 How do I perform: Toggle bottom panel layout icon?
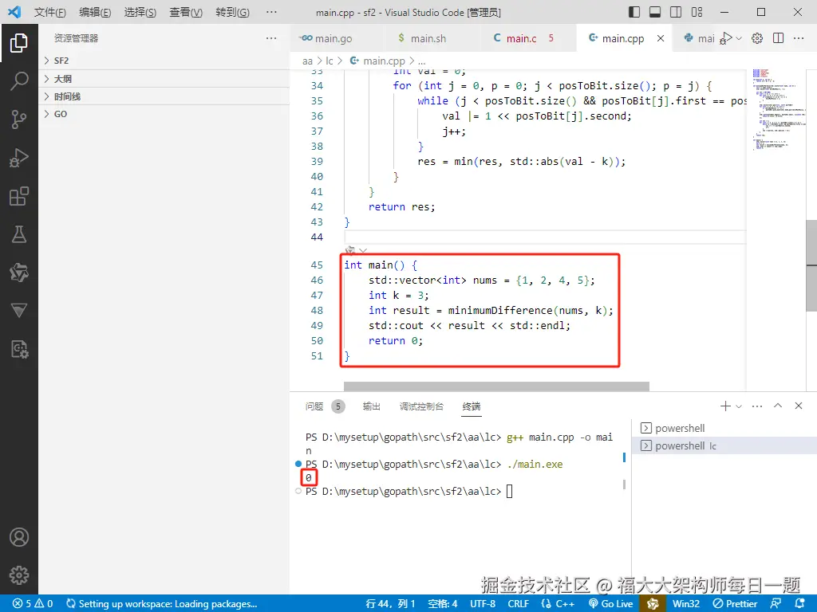click(x=655, y=12)
